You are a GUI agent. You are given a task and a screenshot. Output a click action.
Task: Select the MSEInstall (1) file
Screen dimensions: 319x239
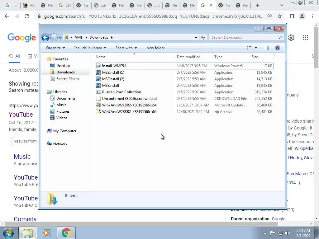click(x=184, y=72)
